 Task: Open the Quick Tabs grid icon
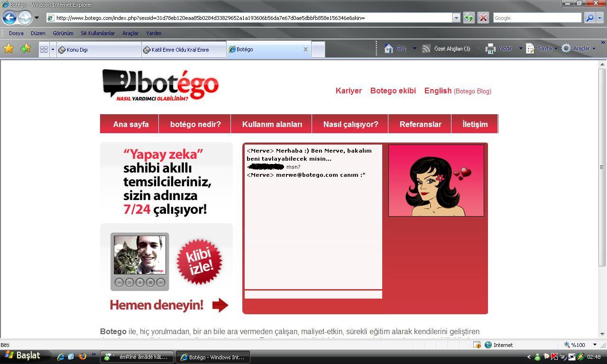point(44,49)
